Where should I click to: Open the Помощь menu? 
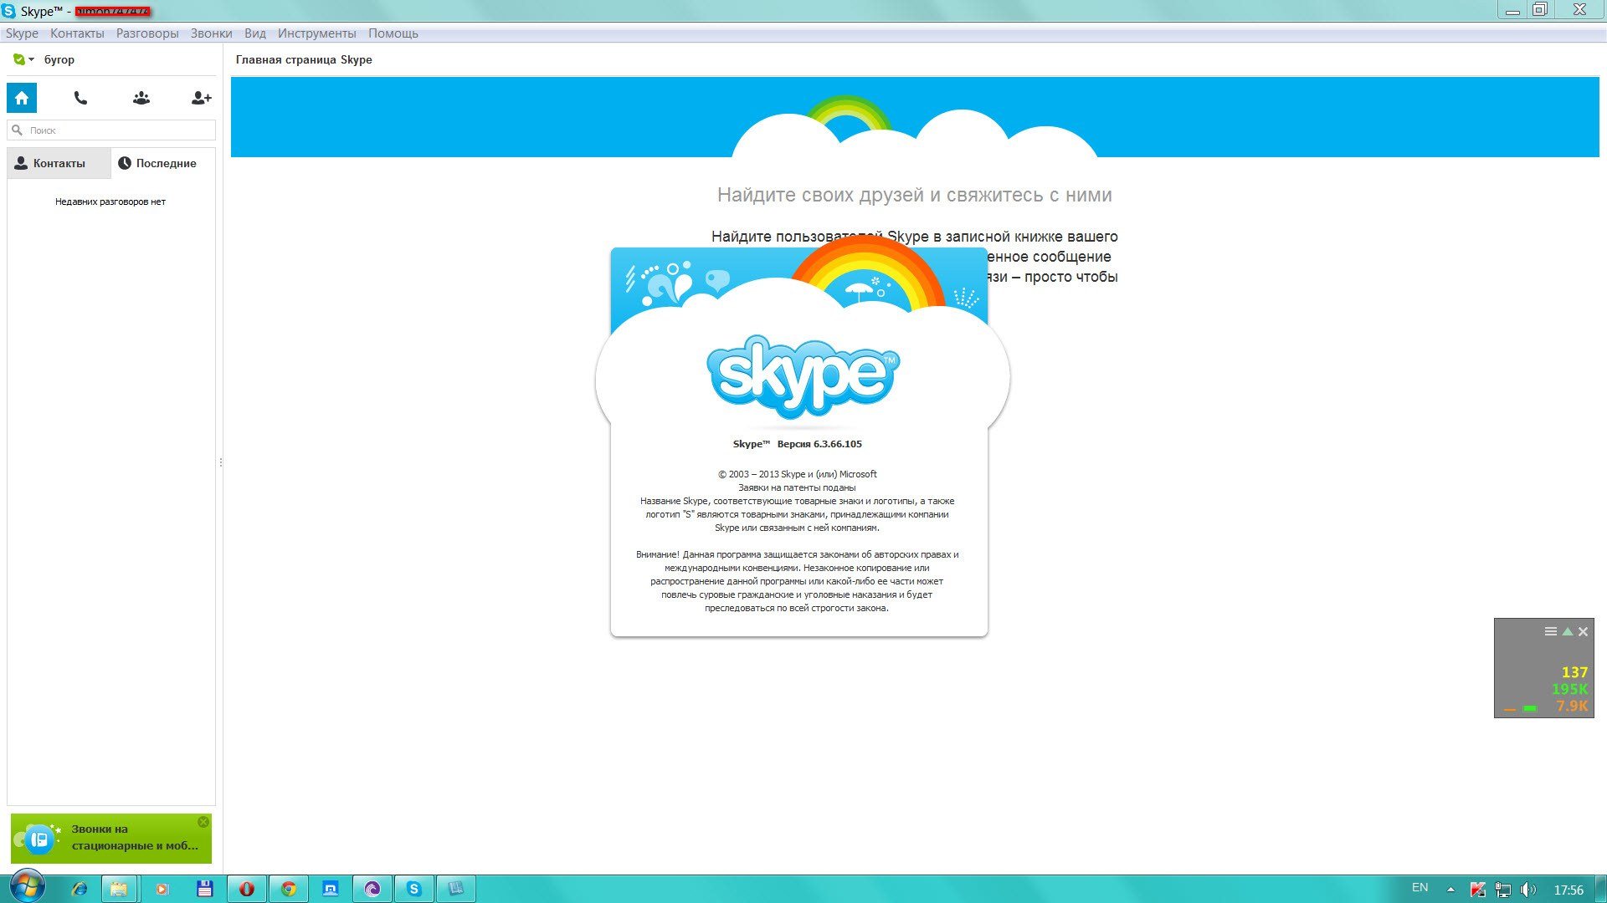click(x=393, y=33)
